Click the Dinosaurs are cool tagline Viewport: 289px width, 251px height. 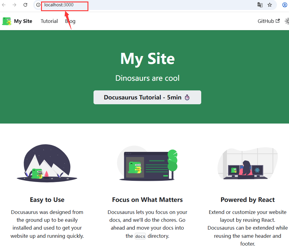[x=147, y=78]
